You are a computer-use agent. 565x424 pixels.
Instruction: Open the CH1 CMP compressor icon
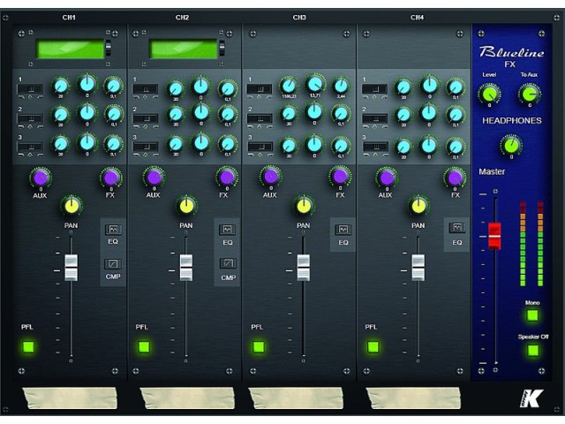pos(113,264)
